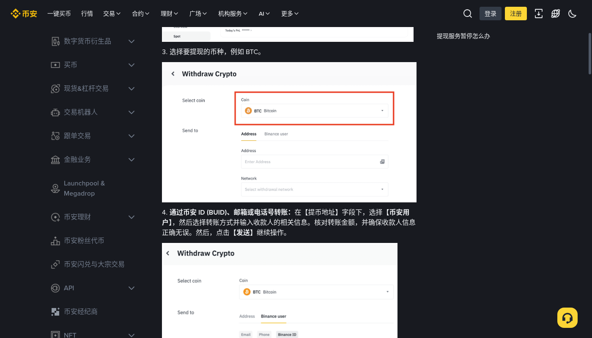Viewport: 592px width, 338px height.
Task: Go to 行情 in the top navigation
Action: pos(87,14)
